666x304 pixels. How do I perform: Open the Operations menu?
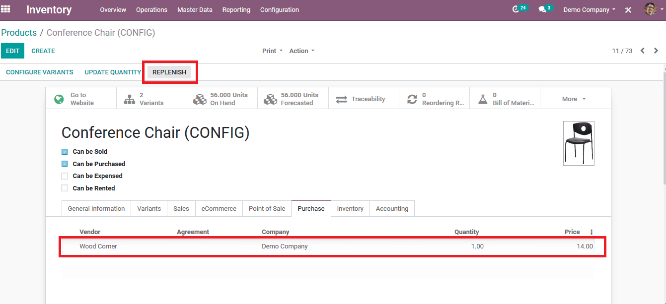[x=151, y=9]
